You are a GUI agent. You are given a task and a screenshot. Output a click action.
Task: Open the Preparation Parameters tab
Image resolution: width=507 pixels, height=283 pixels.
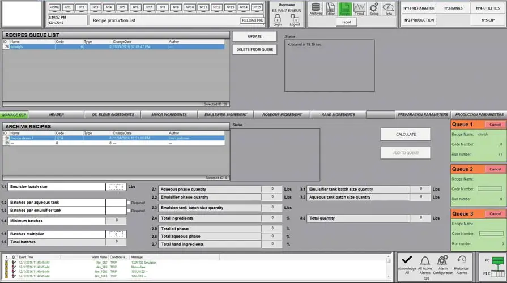coord(423,115)
